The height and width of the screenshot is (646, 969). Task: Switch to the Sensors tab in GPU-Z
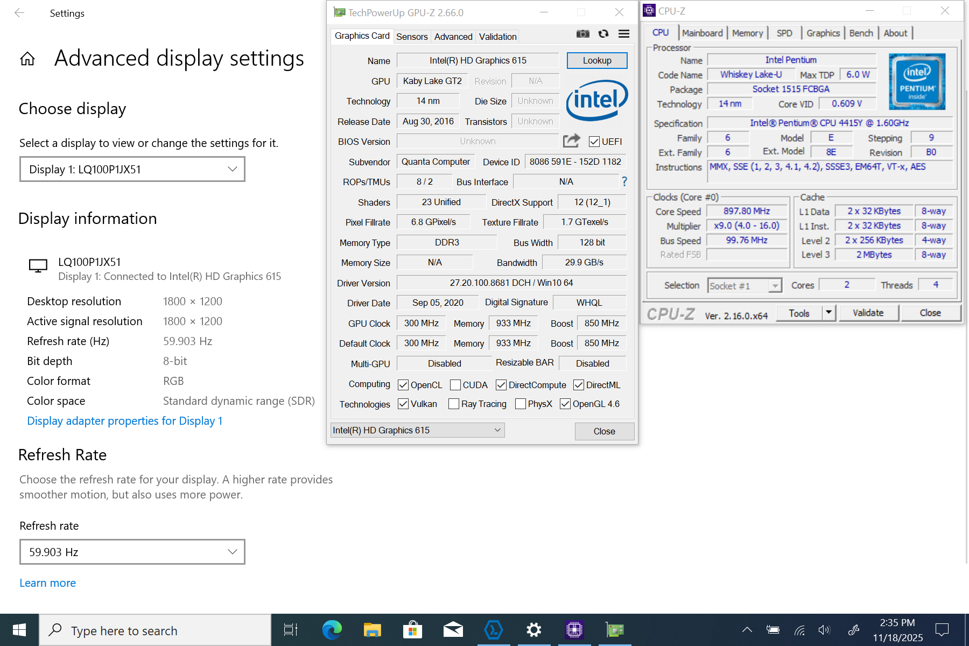point(412,37)
